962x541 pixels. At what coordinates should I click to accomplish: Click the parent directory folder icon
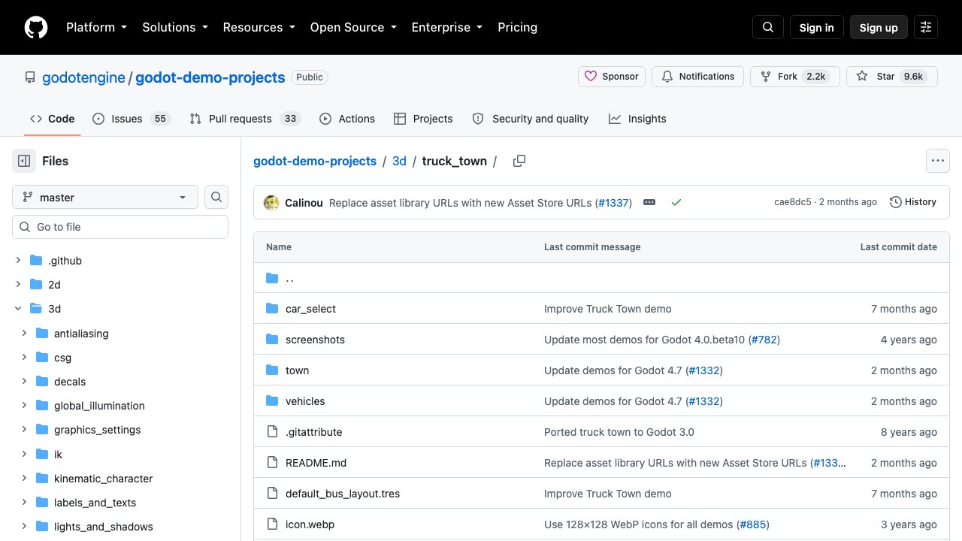(272, 278)
